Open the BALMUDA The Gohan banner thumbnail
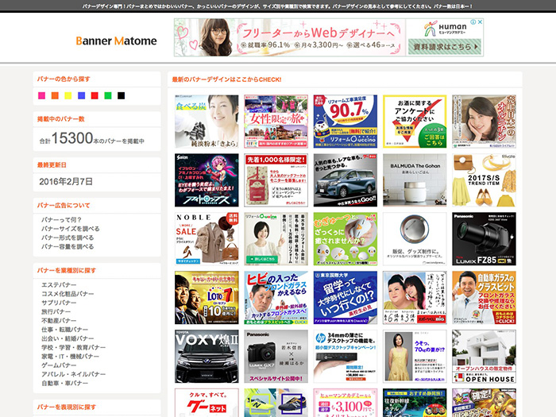 click(413, 180)
